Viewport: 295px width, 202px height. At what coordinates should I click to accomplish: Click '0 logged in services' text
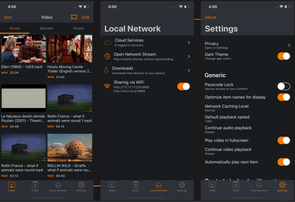coord(129,45)
